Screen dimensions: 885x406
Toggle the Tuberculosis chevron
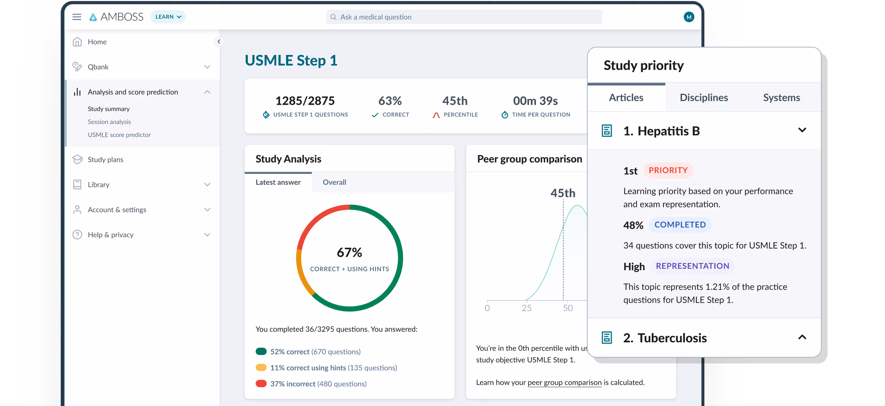click(x=802, y=337)
